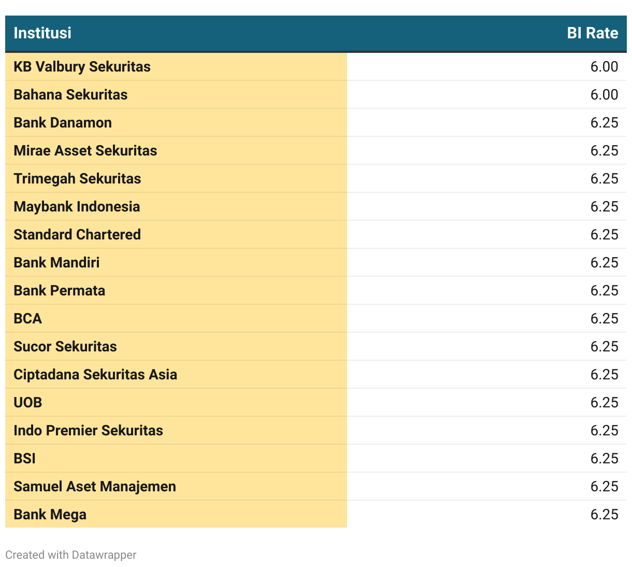
Task: Click the Sucor Sekuritas institution name
Action: [65, 347]
